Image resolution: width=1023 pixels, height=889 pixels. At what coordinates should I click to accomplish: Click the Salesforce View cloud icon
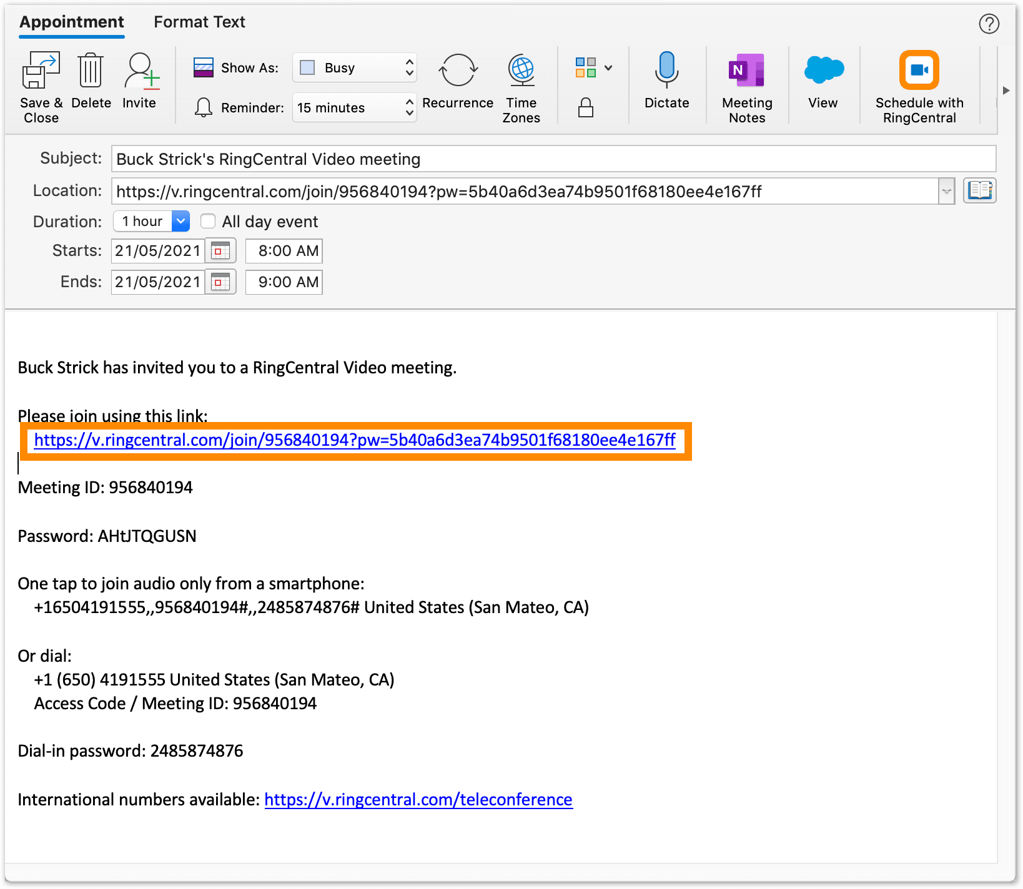pos(824,70)
